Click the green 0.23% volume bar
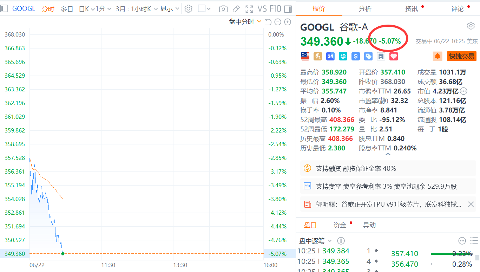This screenshot has height=272, width=480. (x=452, y=253)
